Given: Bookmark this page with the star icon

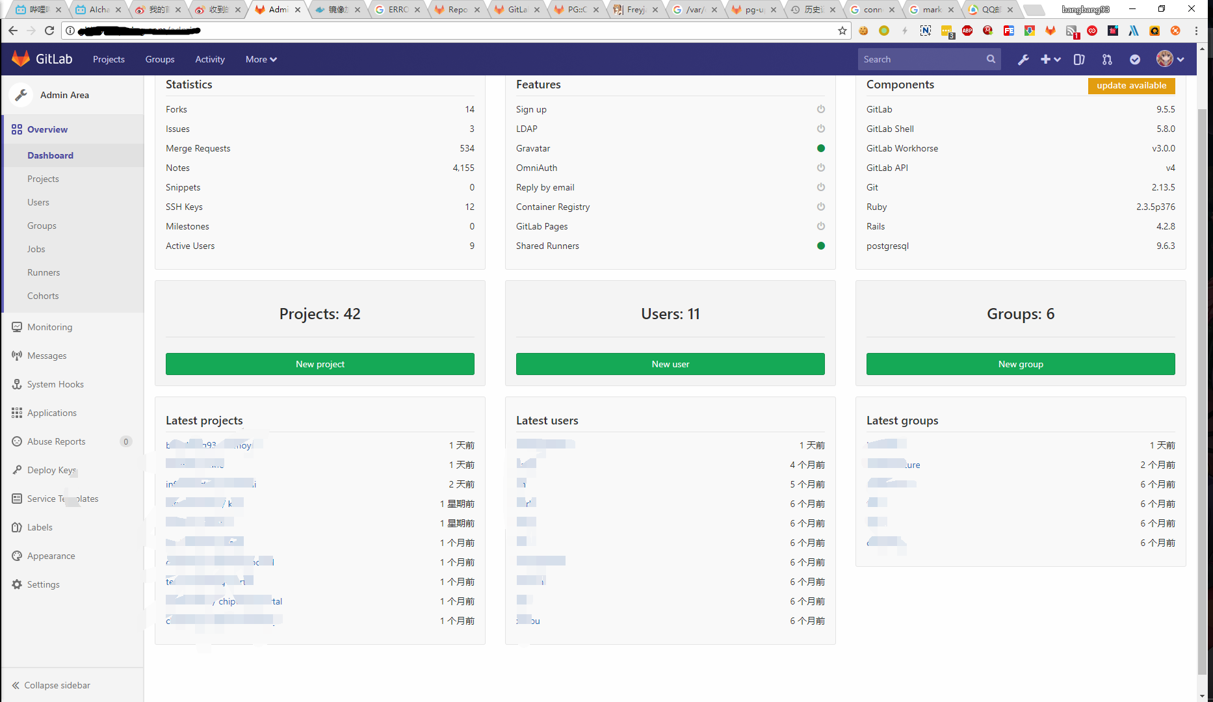Looking at the screenshot, I should coord(842,31).
